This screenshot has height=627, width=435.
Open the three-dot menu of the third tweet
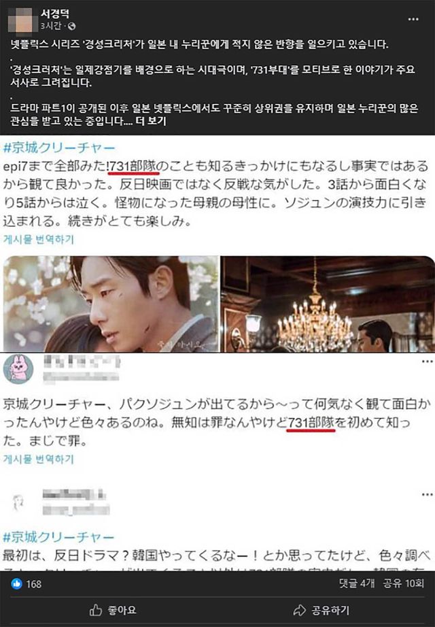427,495
